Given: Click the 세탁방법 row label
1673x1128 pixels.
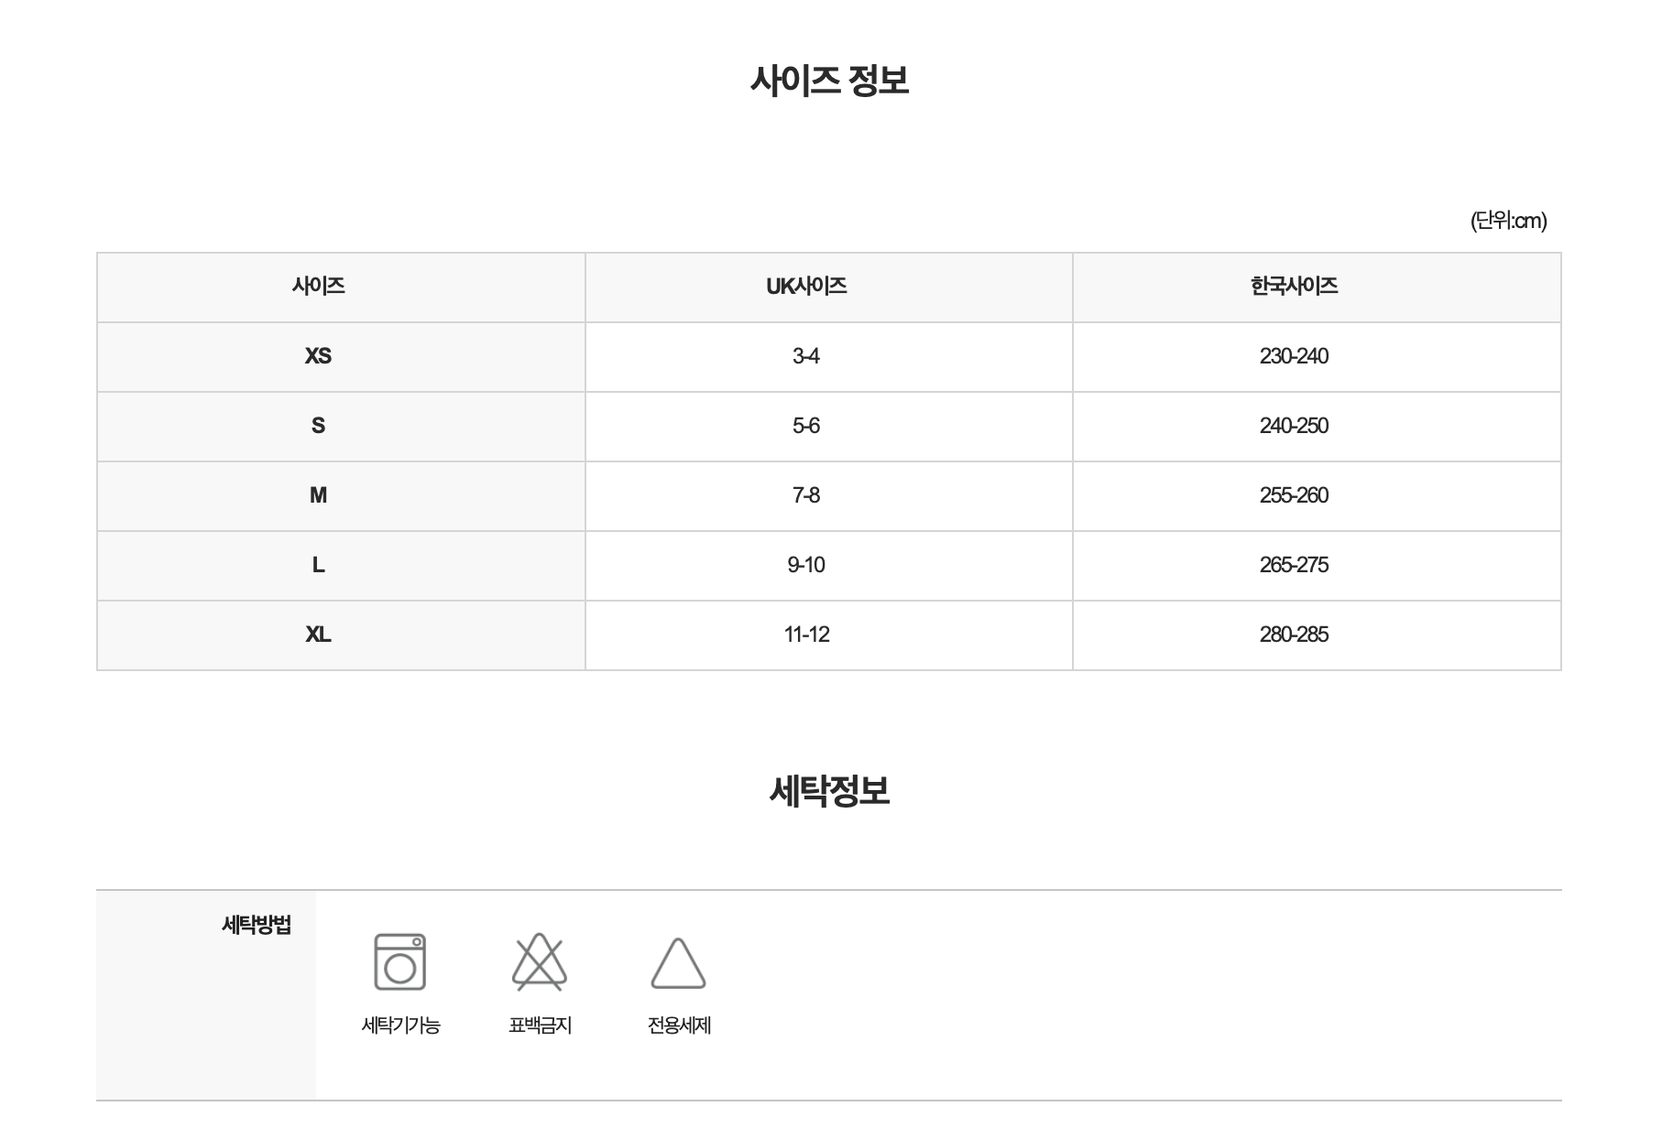Looking at the screenshot, I should point(257,925).
